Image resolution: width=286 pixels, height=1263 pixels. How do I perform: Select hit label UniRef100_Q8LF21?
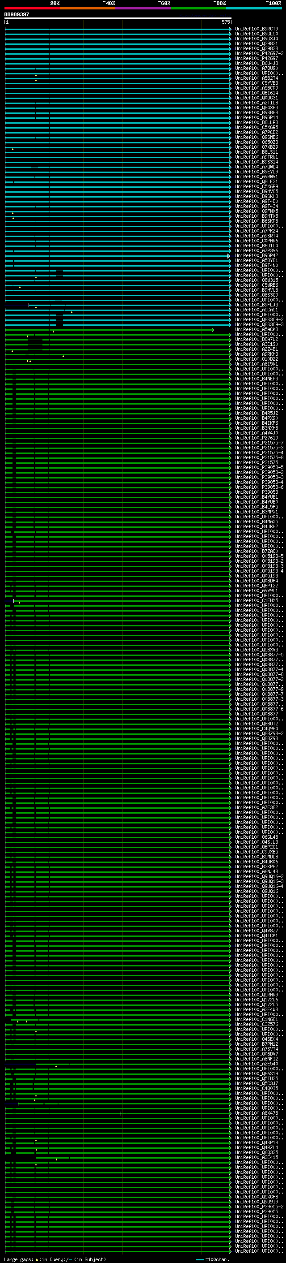coord(256,181)
